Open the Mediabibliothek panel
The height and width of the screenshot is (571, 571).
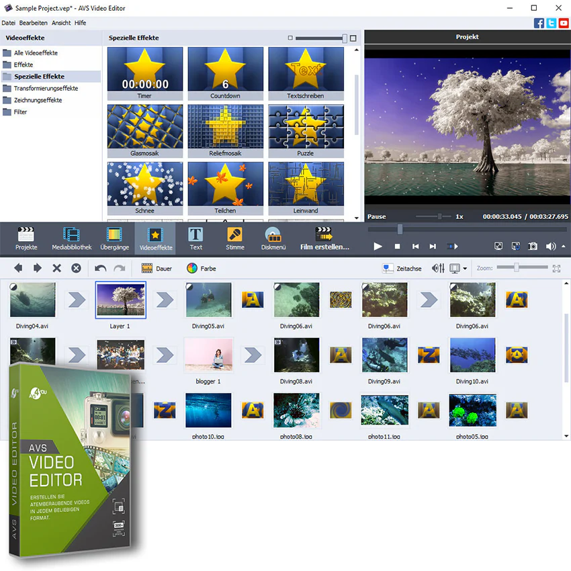72,238
